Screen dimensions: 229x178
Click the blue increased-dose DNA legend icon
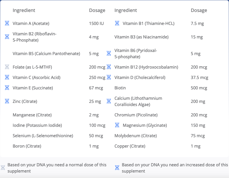[x=117, y=168]
